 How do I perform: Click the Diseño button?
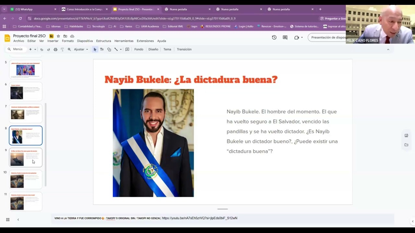(153, 50)
